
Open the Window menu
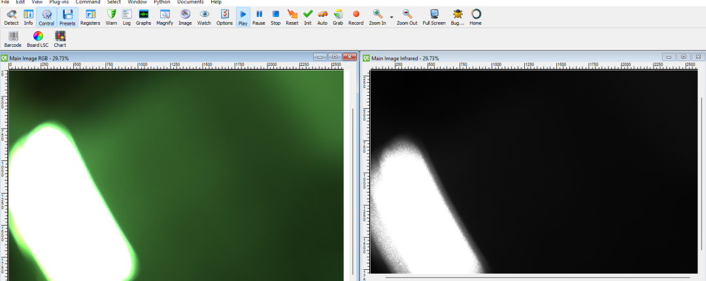tap(137, 2)
